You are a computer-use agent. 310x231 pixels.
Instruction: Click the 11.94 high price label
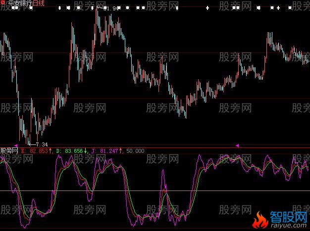pyautogui.click(x=110, y=8)
